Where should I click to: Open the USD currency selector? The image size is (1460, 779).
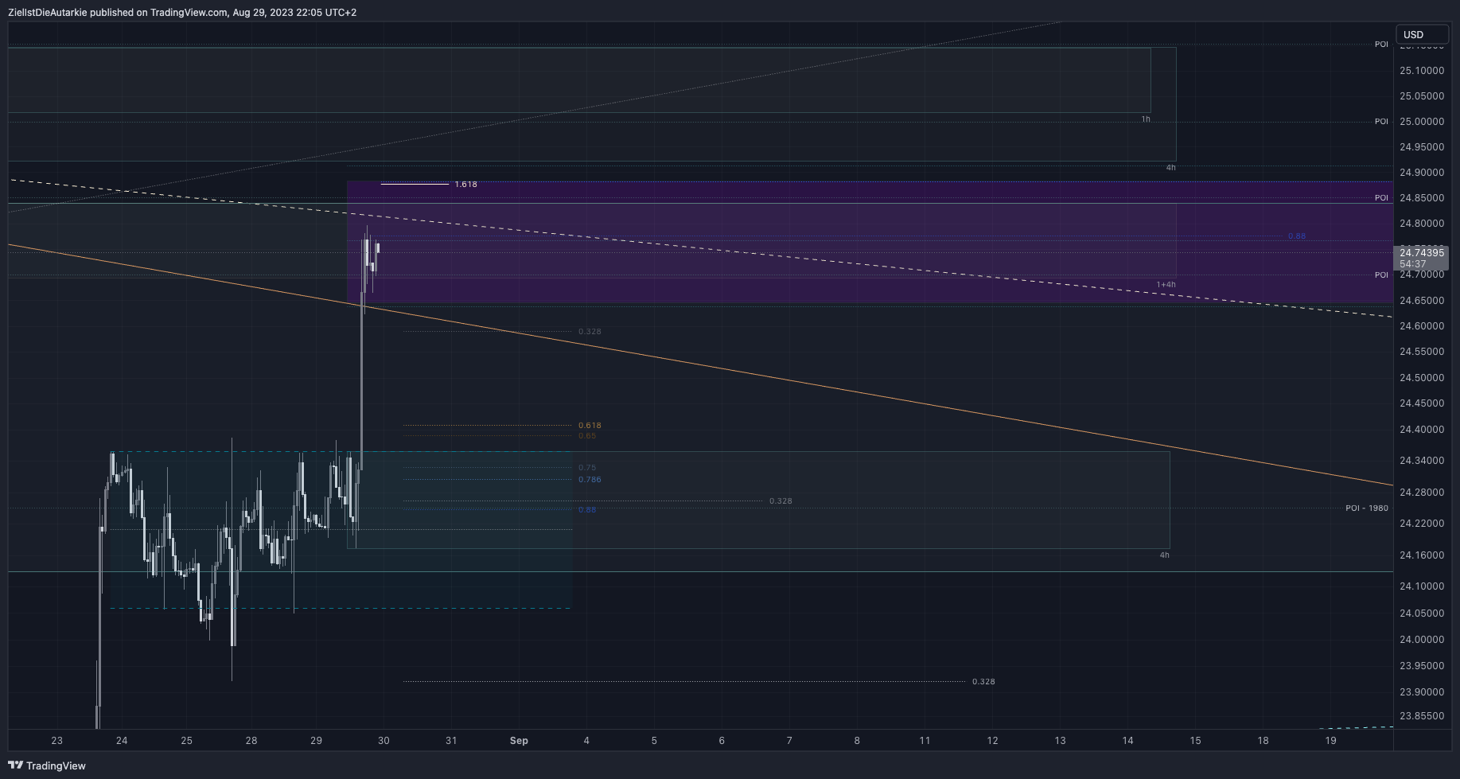tap(1423, 34)
